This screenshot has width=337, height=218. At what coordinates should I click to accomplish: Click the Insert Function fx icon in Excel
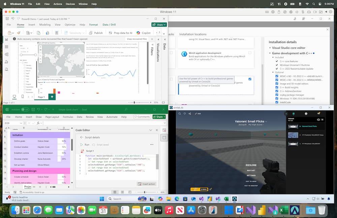(x=38, y=123)
